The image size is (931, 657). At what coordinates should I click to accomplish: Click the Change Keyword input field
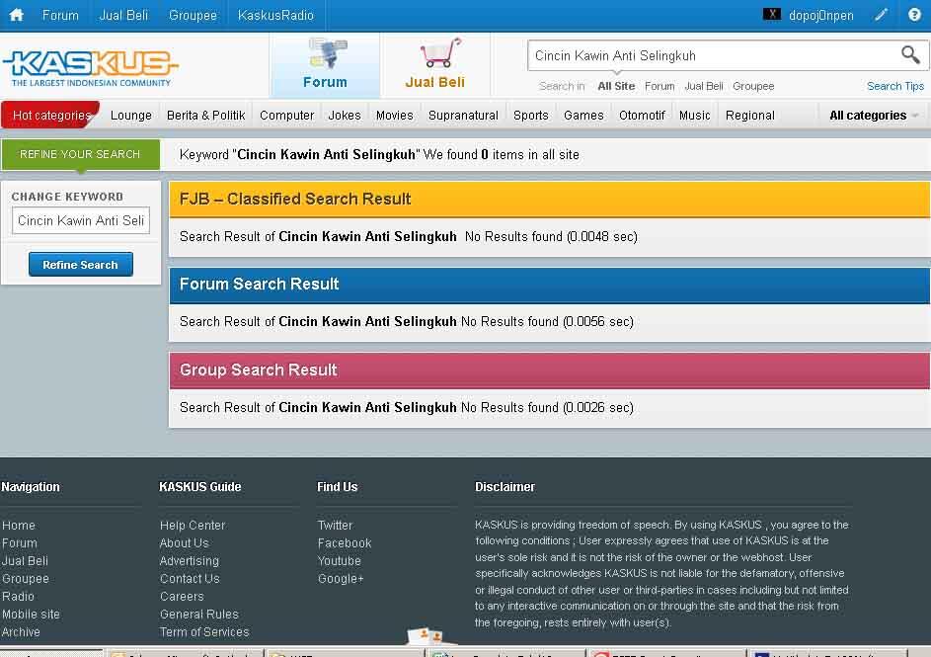pyautogui.click(x=81, y=220)
